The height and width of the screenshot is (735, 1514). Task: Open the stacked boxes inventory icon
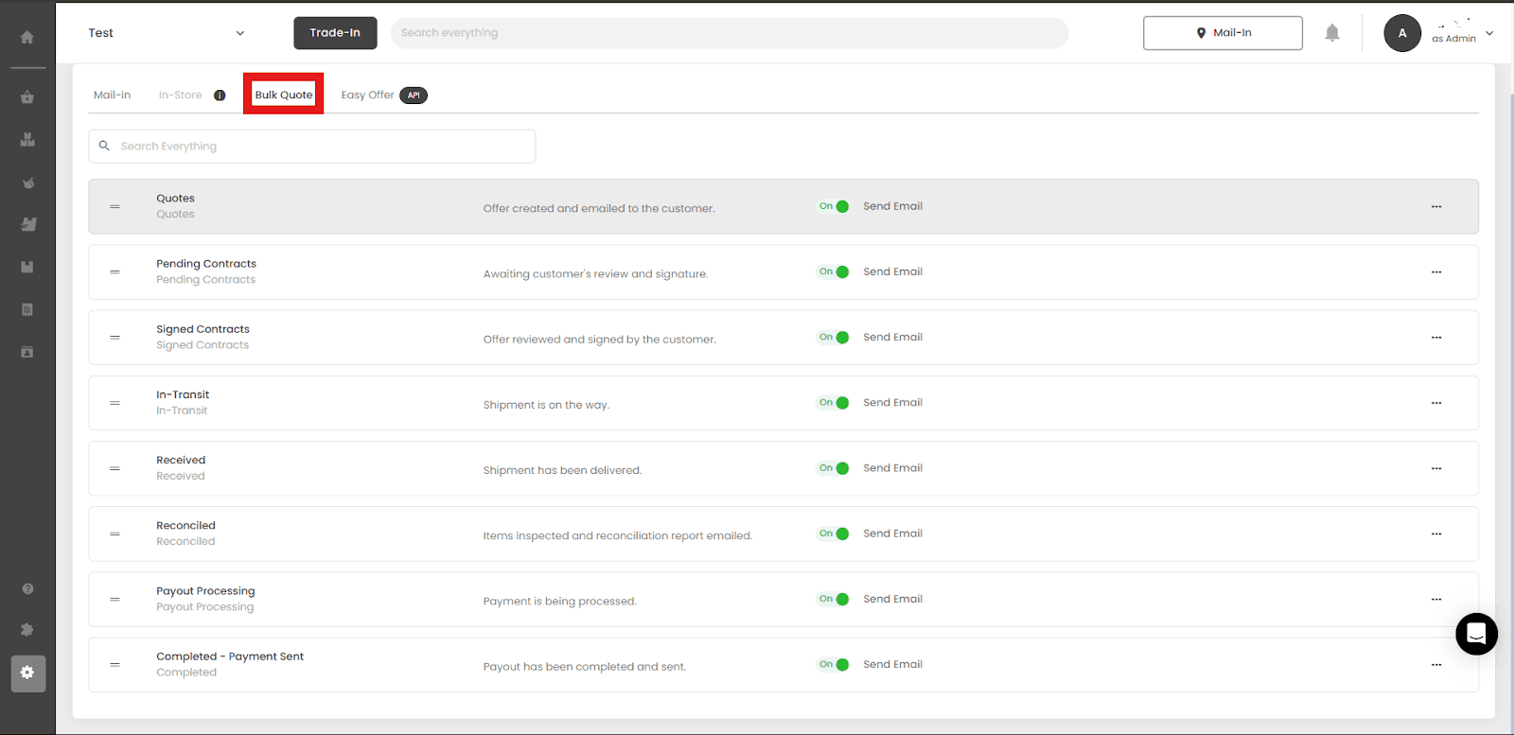pyautogui.click(x=27, y=139)
